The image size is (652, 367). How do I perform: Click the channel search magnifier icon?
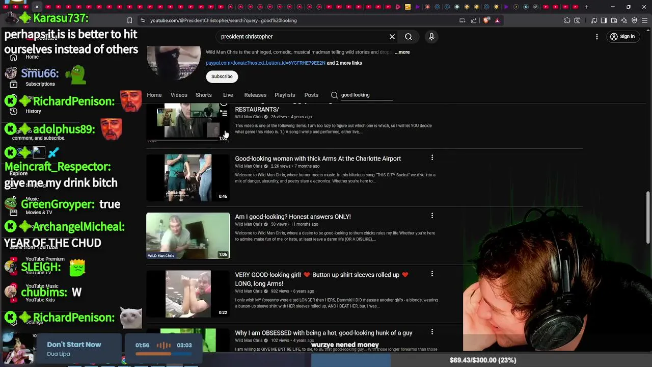(x=334, y=95)
